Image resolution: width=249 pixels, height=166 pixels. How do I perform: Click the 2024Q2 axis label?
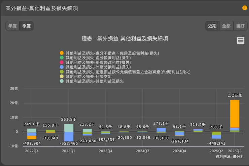(x=142, y=151)
